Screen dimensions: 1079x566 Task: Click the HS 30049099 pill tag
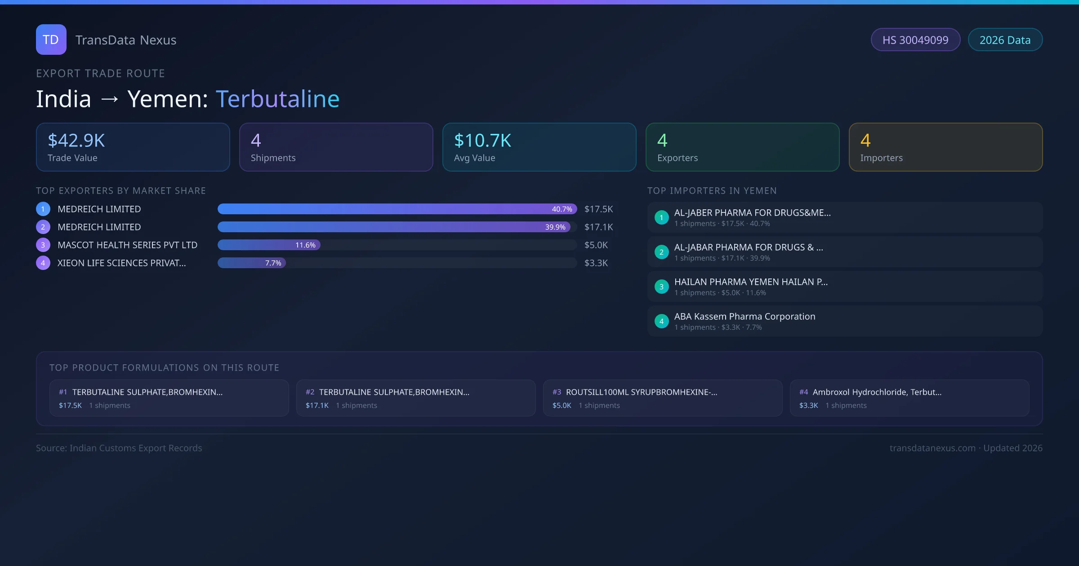(915, 40)
